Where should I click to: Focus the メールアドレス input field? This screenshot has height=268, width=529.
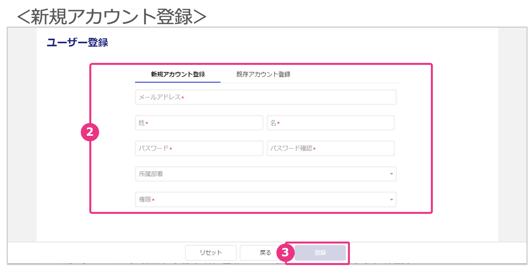tap(266, 98)
